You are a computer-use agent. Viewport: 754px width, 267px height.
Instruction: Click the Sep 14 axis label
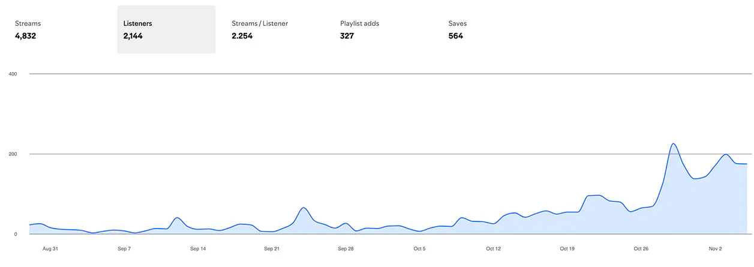click(198, 248)
